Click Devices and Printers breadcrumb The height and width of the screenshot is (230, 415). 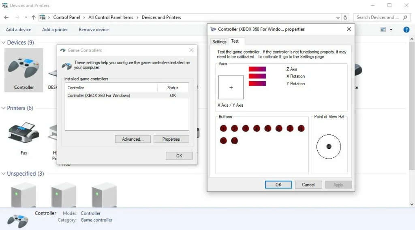coord(161,17)
